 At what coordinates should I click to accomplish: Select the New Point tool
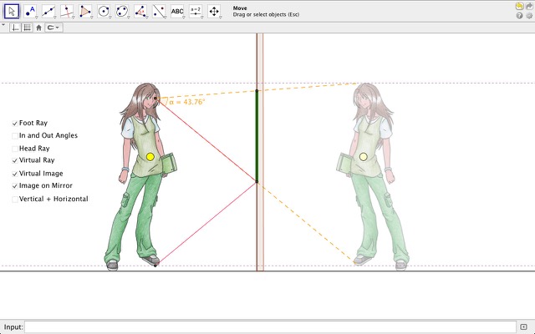tap(31, 11)
